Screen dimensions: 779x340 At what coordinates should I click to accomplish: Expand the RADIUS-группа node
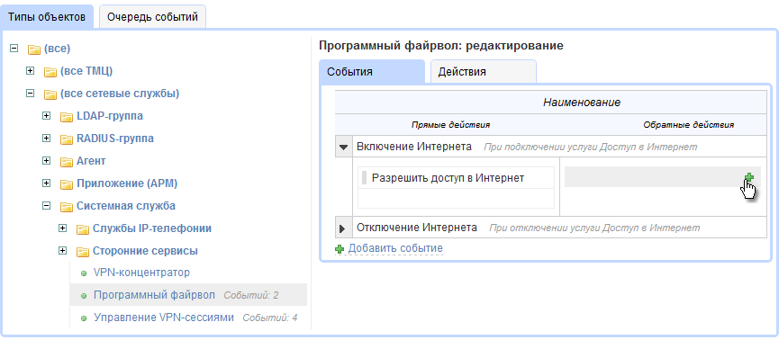[47, 138]
